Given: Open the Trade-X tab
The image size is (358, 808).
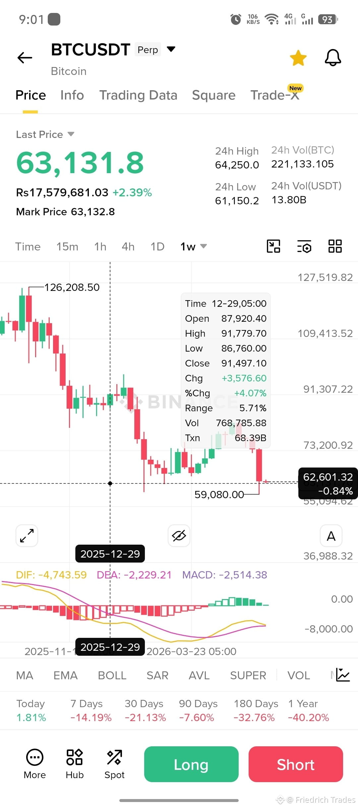Looking at the screenshot, I should (275, 95).
